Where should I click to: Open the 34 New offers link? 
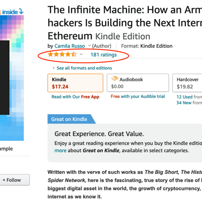(184, 103)
